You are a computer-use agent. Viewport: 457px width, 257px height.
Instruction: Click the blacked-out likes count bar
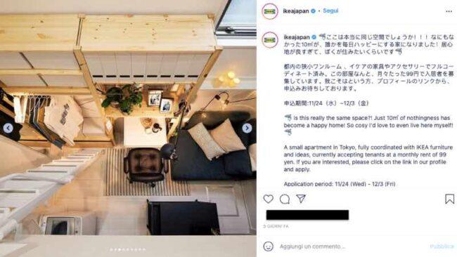point(307,215)
